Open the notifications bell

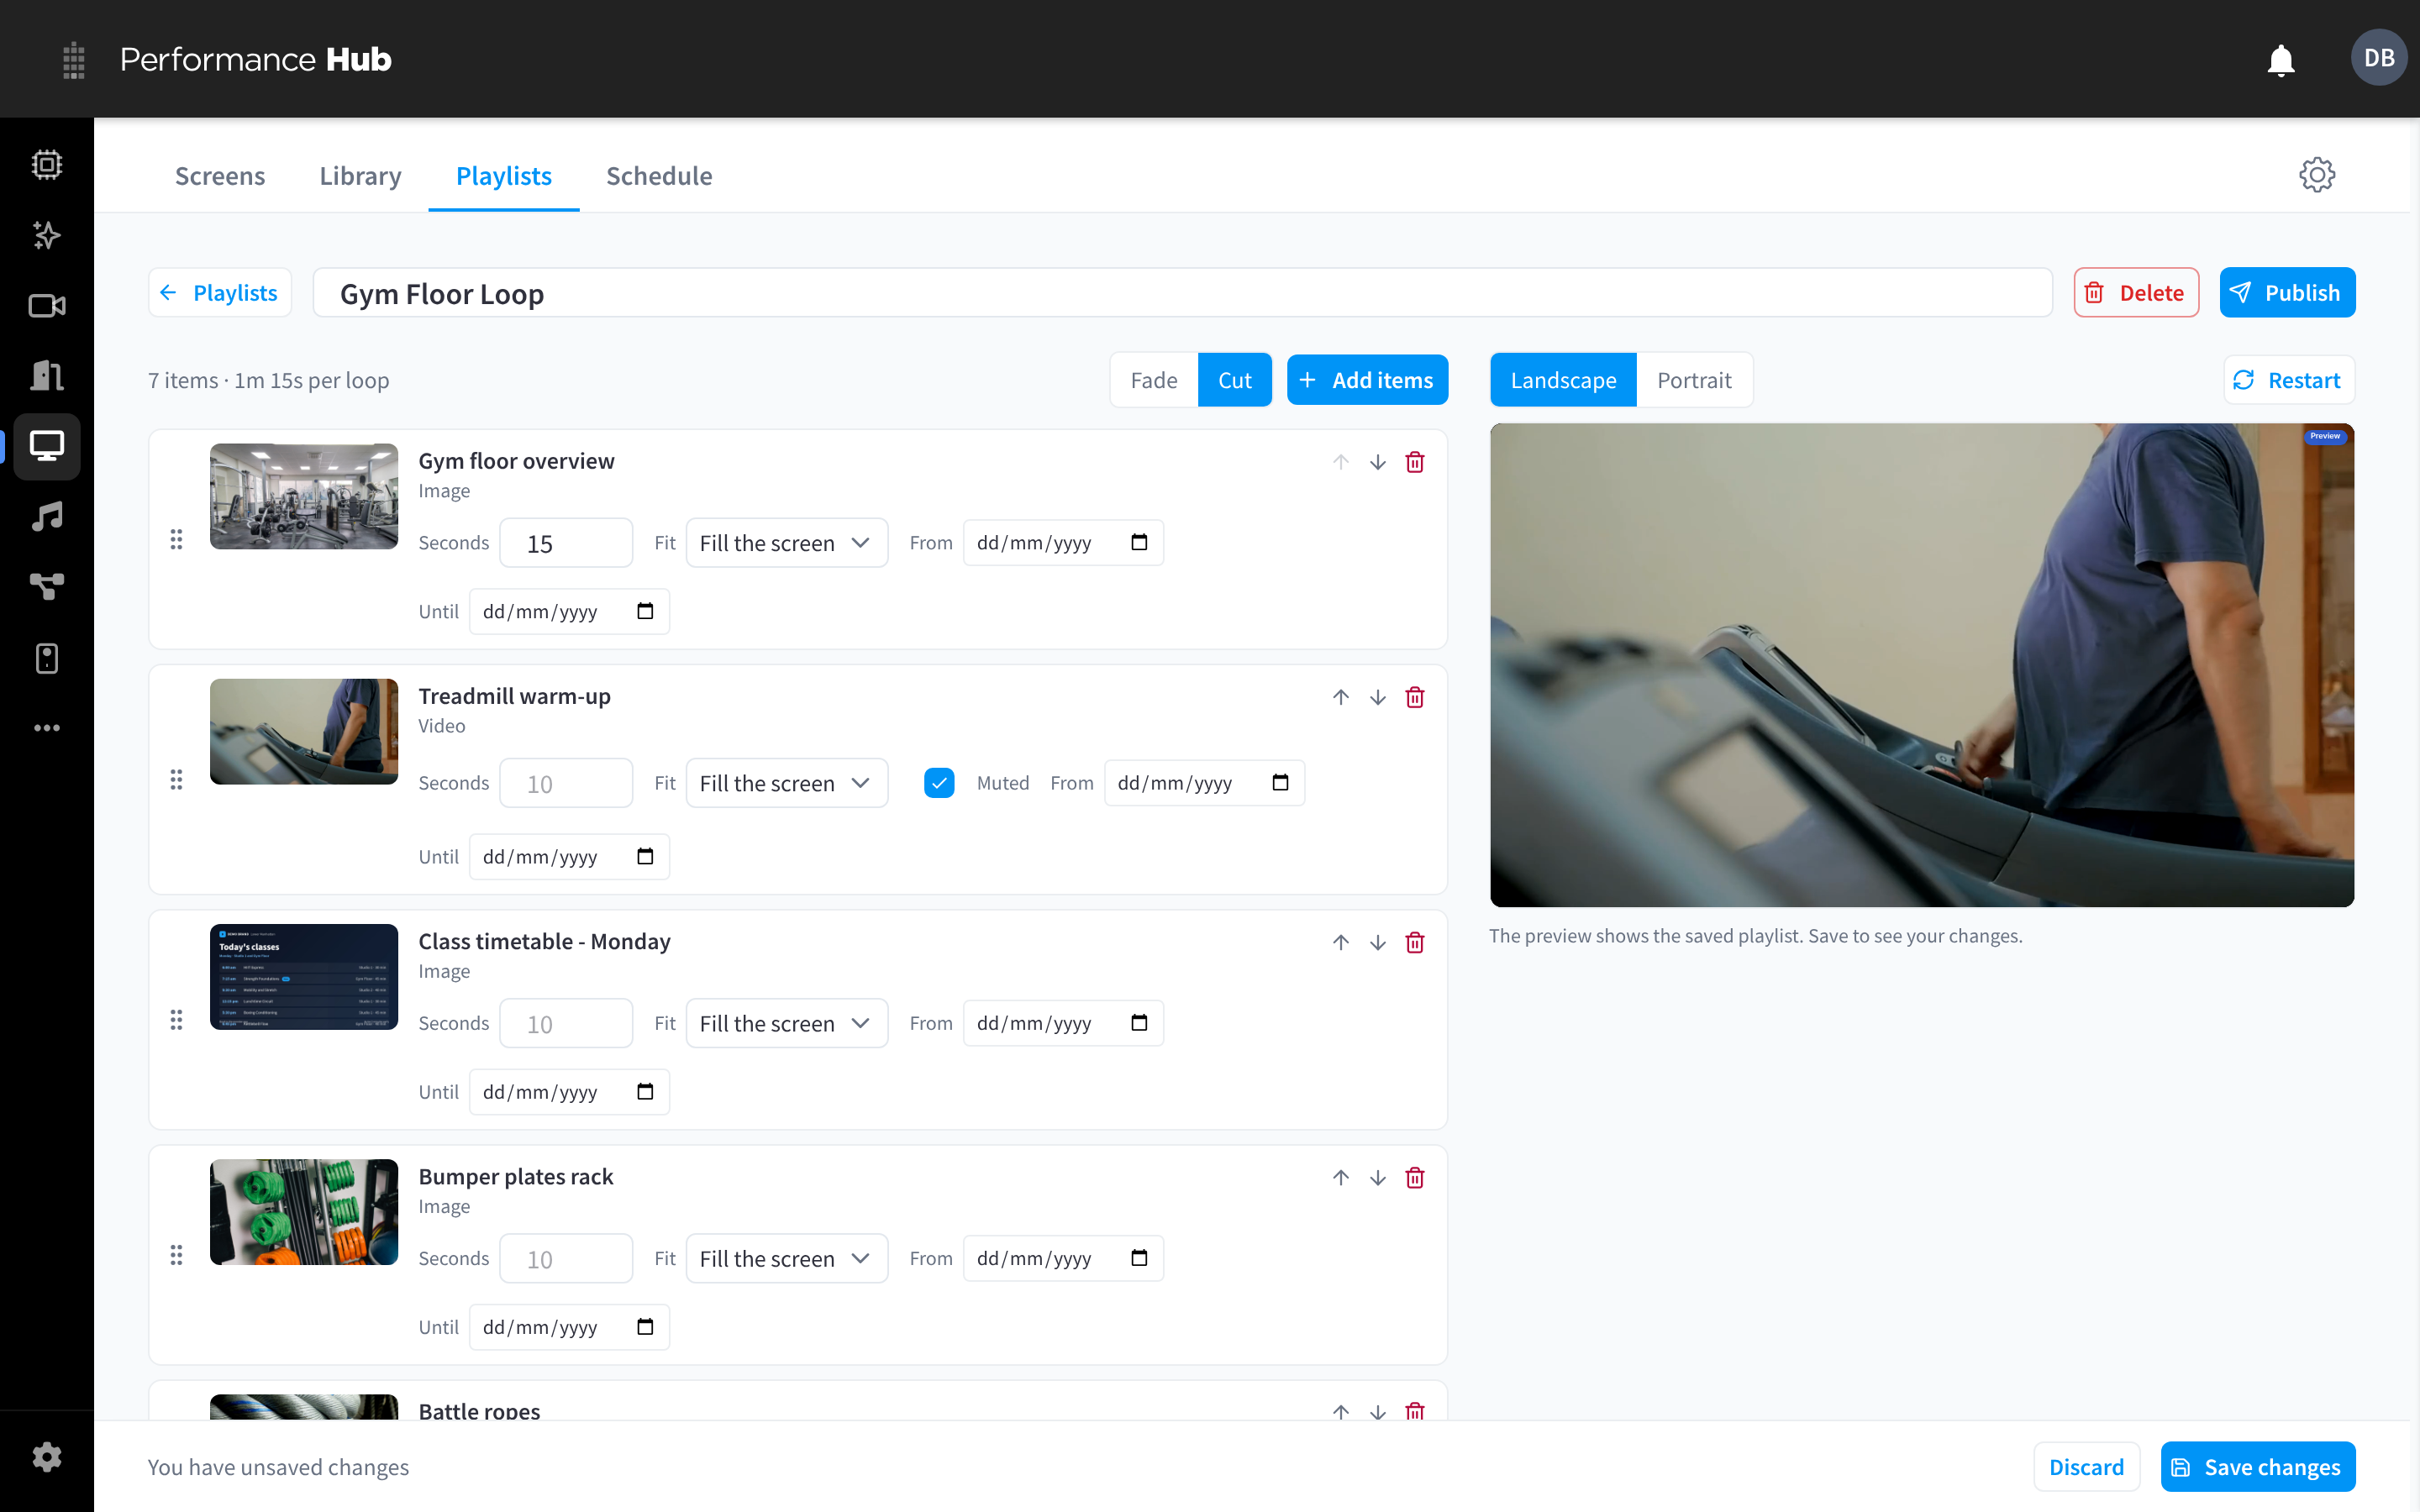point(2280,60)
